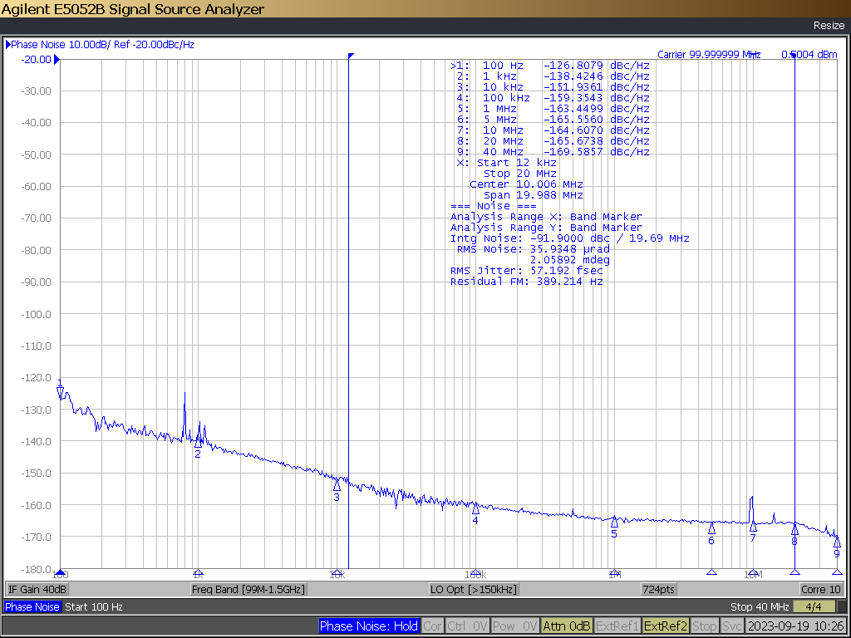Open the 724pts measurement points indicator
Screen dimensions: 851x638
click(x=659, y=588)
